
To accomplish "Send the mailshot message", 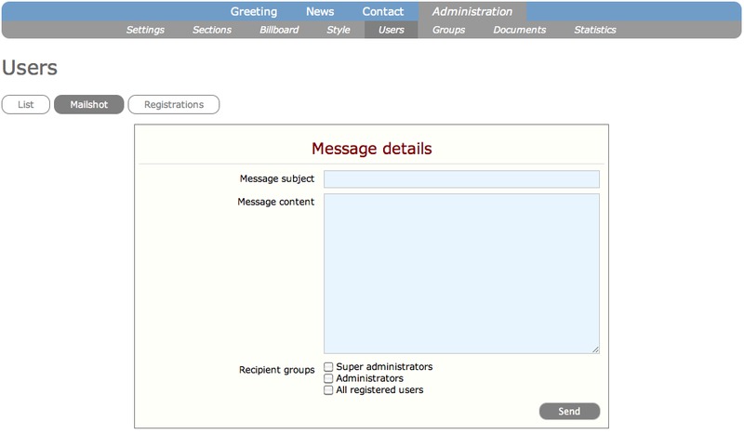I will pos(569,412).
